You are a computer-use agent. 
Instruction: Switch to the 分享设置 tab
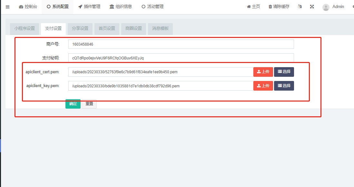click(x=80, y=29)
